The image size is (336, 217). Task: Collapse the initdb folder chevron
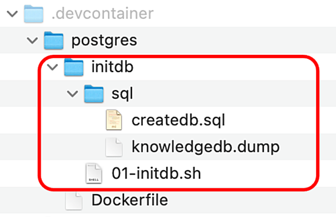pos(53,67)
